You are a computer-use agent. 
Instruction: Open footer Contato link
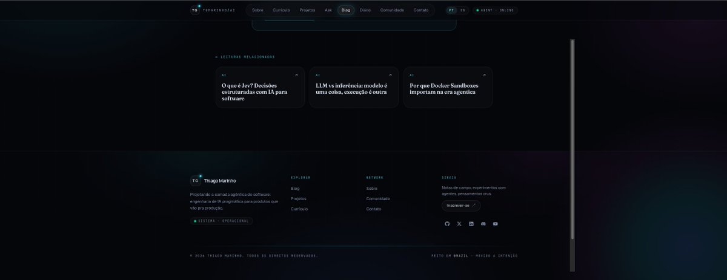pos(374,209)
